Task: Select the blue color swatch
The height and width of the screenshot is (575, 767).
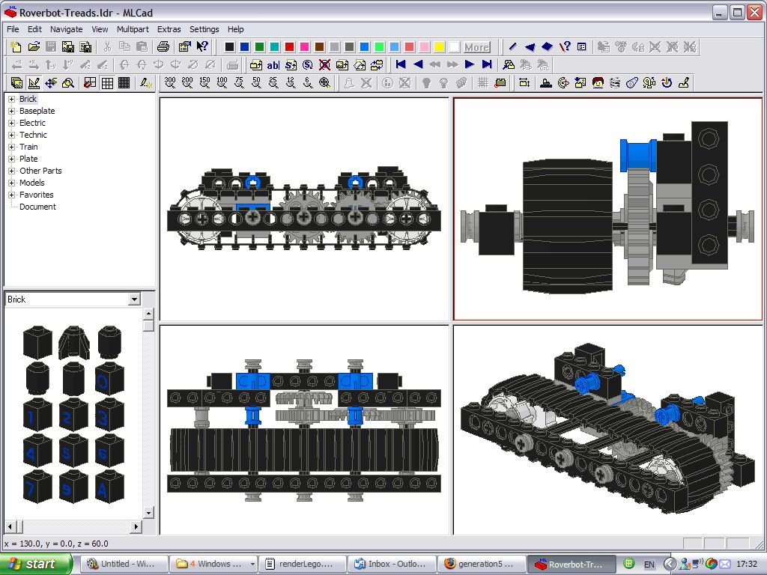Action: pyautogui.click(x=243, y=46)
